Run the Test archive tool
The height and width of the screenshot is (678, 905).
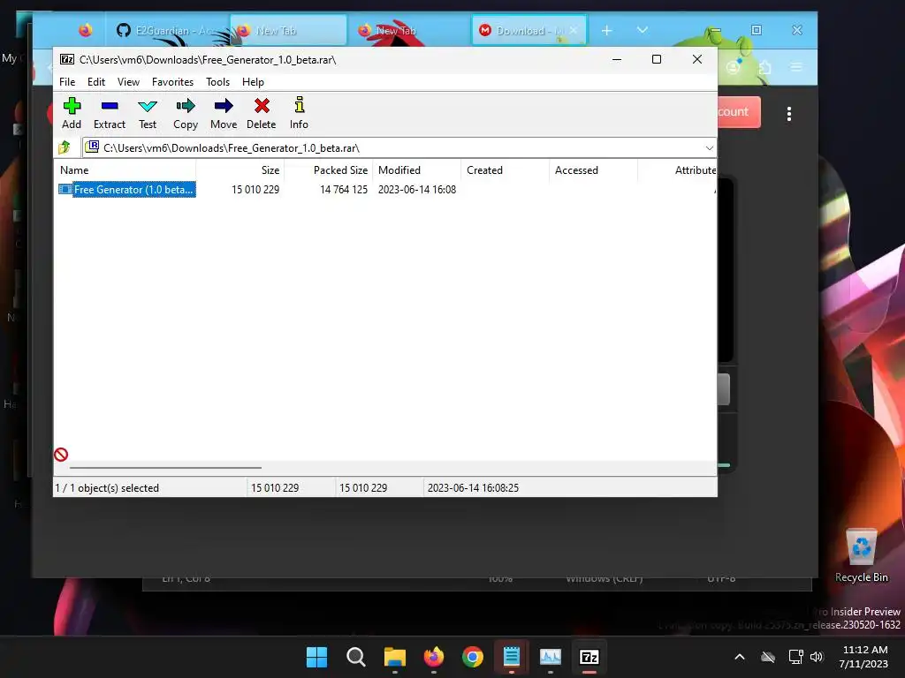coord(148,113)
